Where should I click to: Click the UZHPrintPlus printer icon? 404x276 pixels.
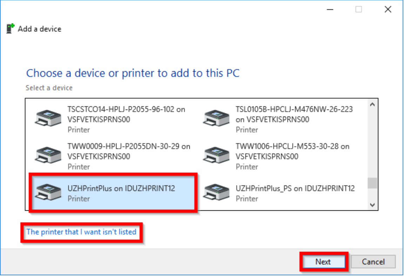(x=48, y=192)
